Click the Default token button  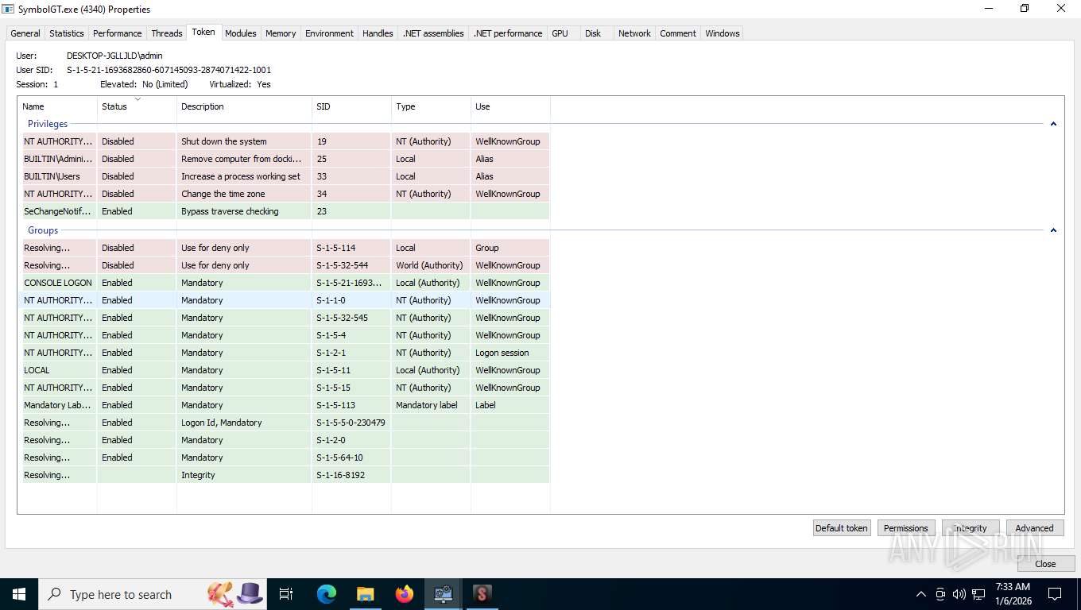pos(842,528)
